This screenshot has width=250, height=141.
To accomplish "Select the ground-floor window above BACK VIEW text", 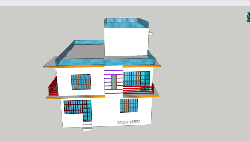I will click(129, 106).
